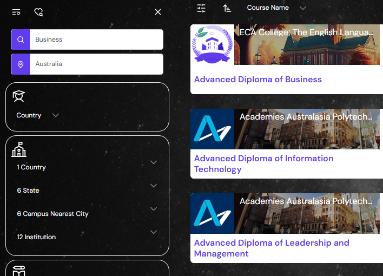Click the school building icon

[x=19, y=149]
